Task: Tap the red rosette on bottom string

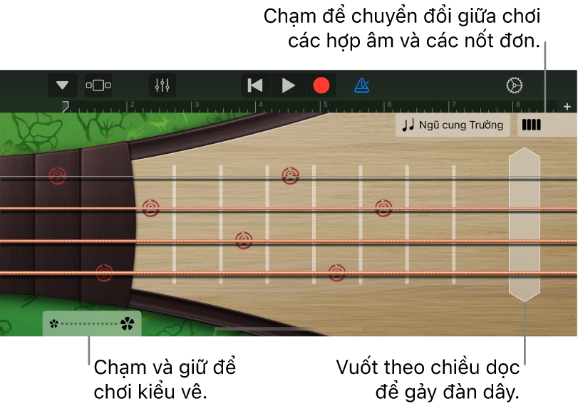Action: [x=336, y=273]
